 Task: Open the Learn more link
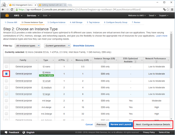(x=162, y=36)
